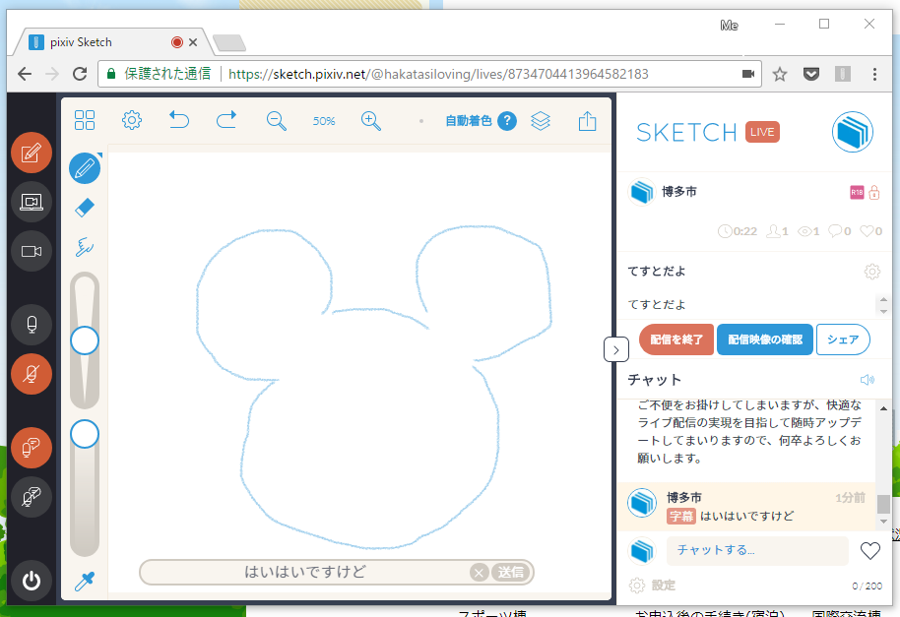
Task: Open canvas settings gear in toolbar
Action: tap(132, 120)
